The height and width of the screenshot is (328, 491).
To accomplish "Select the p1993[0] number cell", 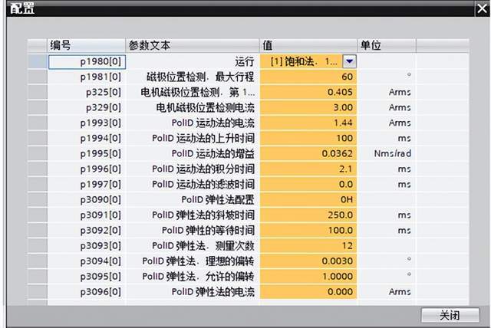I will coord(87,123).
